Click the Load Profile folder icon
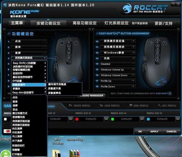The width and height of the screenshot is (182, 157). point(101,105)
